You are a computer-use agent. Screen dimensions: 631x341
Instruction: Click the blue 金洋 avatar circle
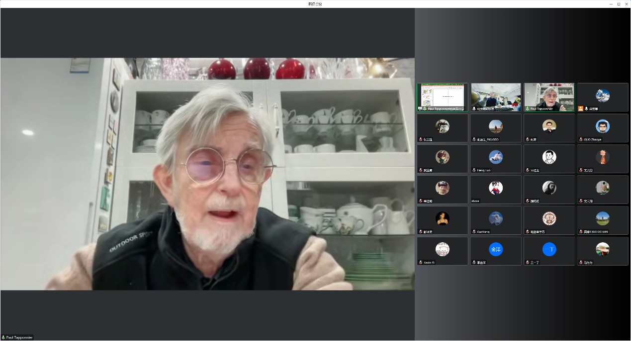495,249
